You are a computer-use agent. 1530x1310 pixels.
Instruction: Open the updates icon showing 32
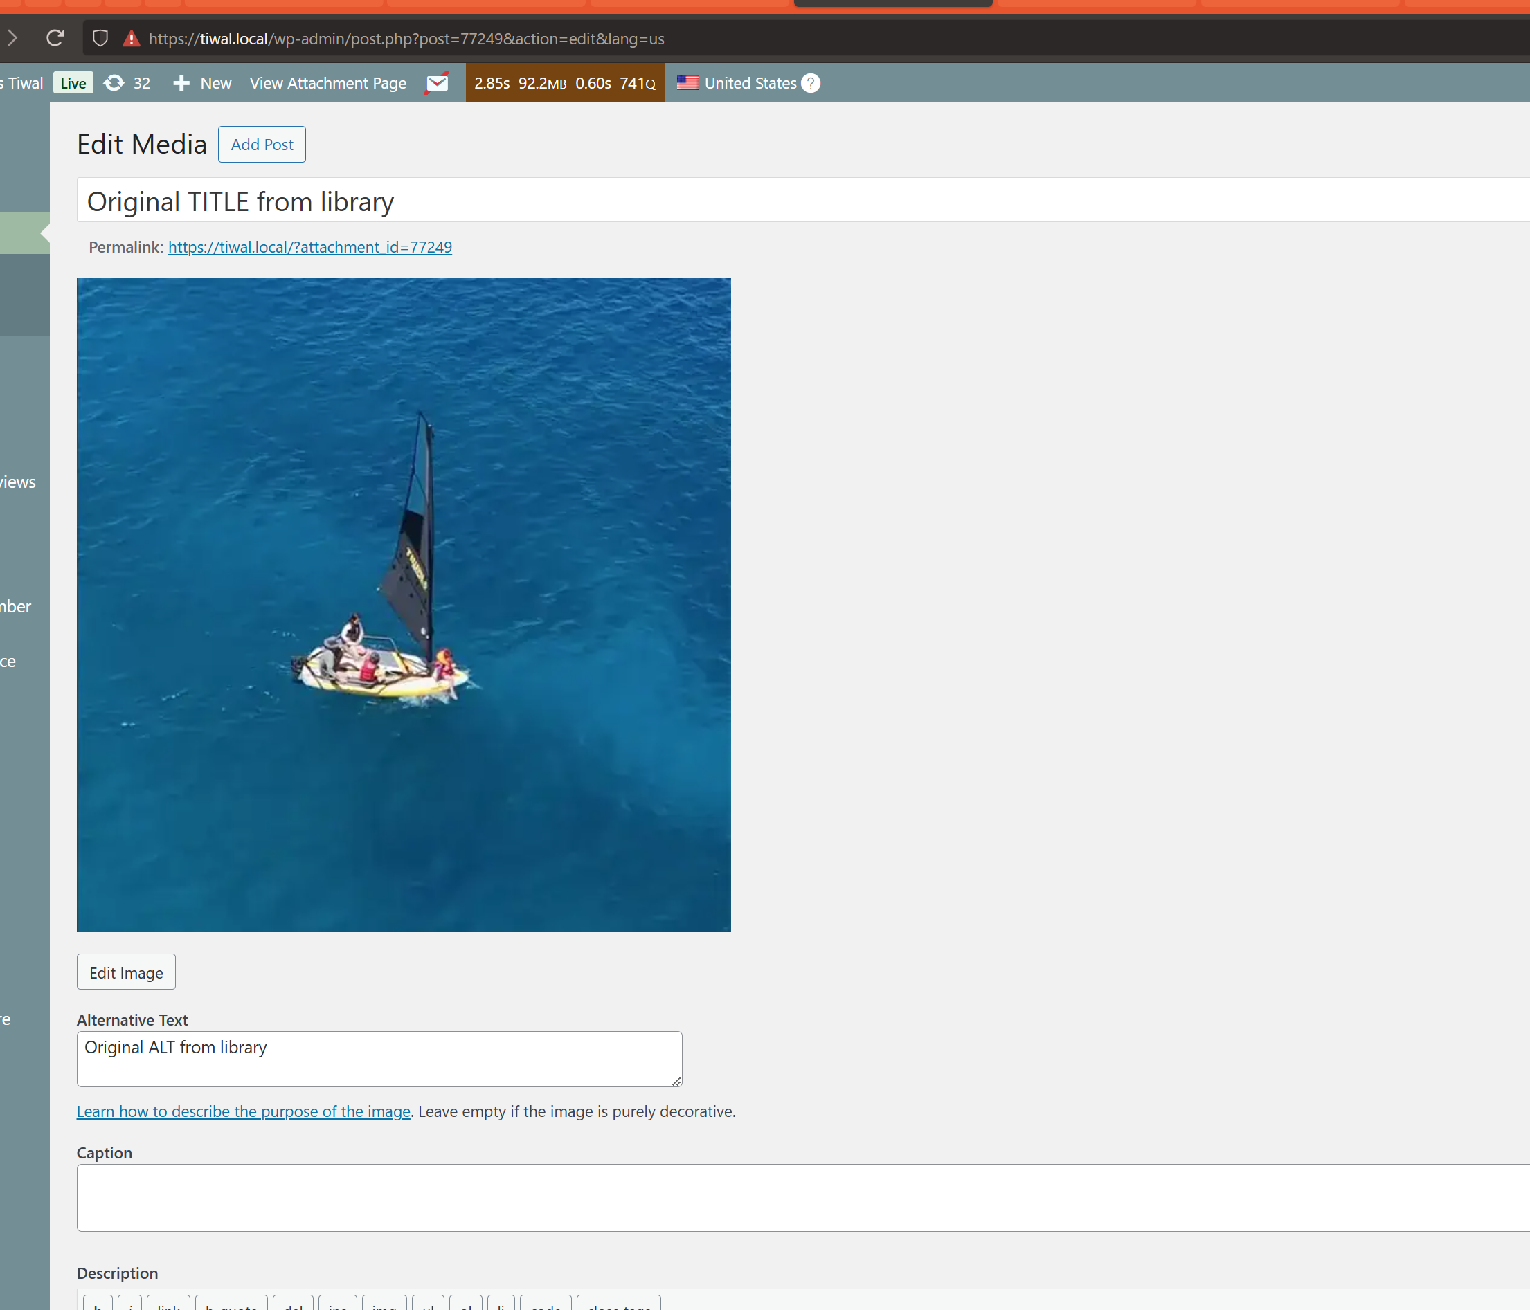126,84
